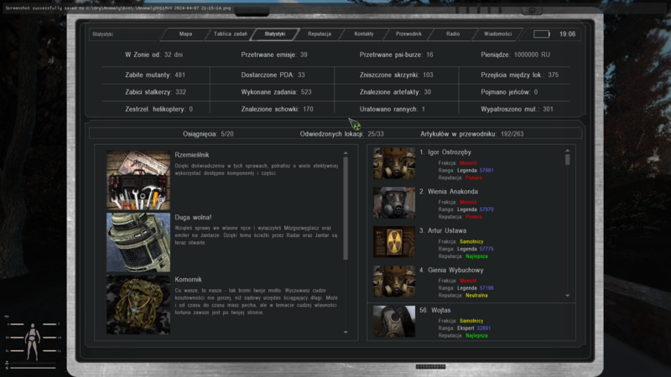The image size is (671, 377).
Task: Click the PDA clock showing 19:06
Action: [568, 34]
